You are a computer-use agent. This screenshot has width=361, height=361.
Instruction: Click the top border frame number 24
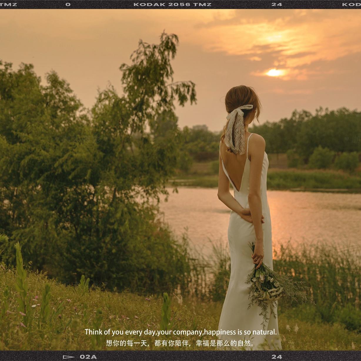277,4
